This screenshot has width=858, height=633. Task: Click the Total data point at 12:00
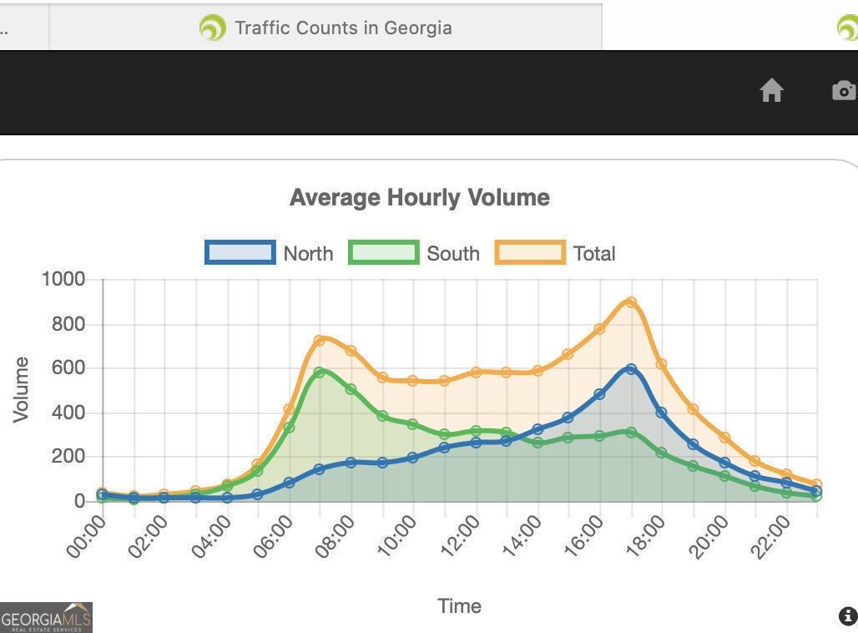pyautogui.click(x=476, y=372)
